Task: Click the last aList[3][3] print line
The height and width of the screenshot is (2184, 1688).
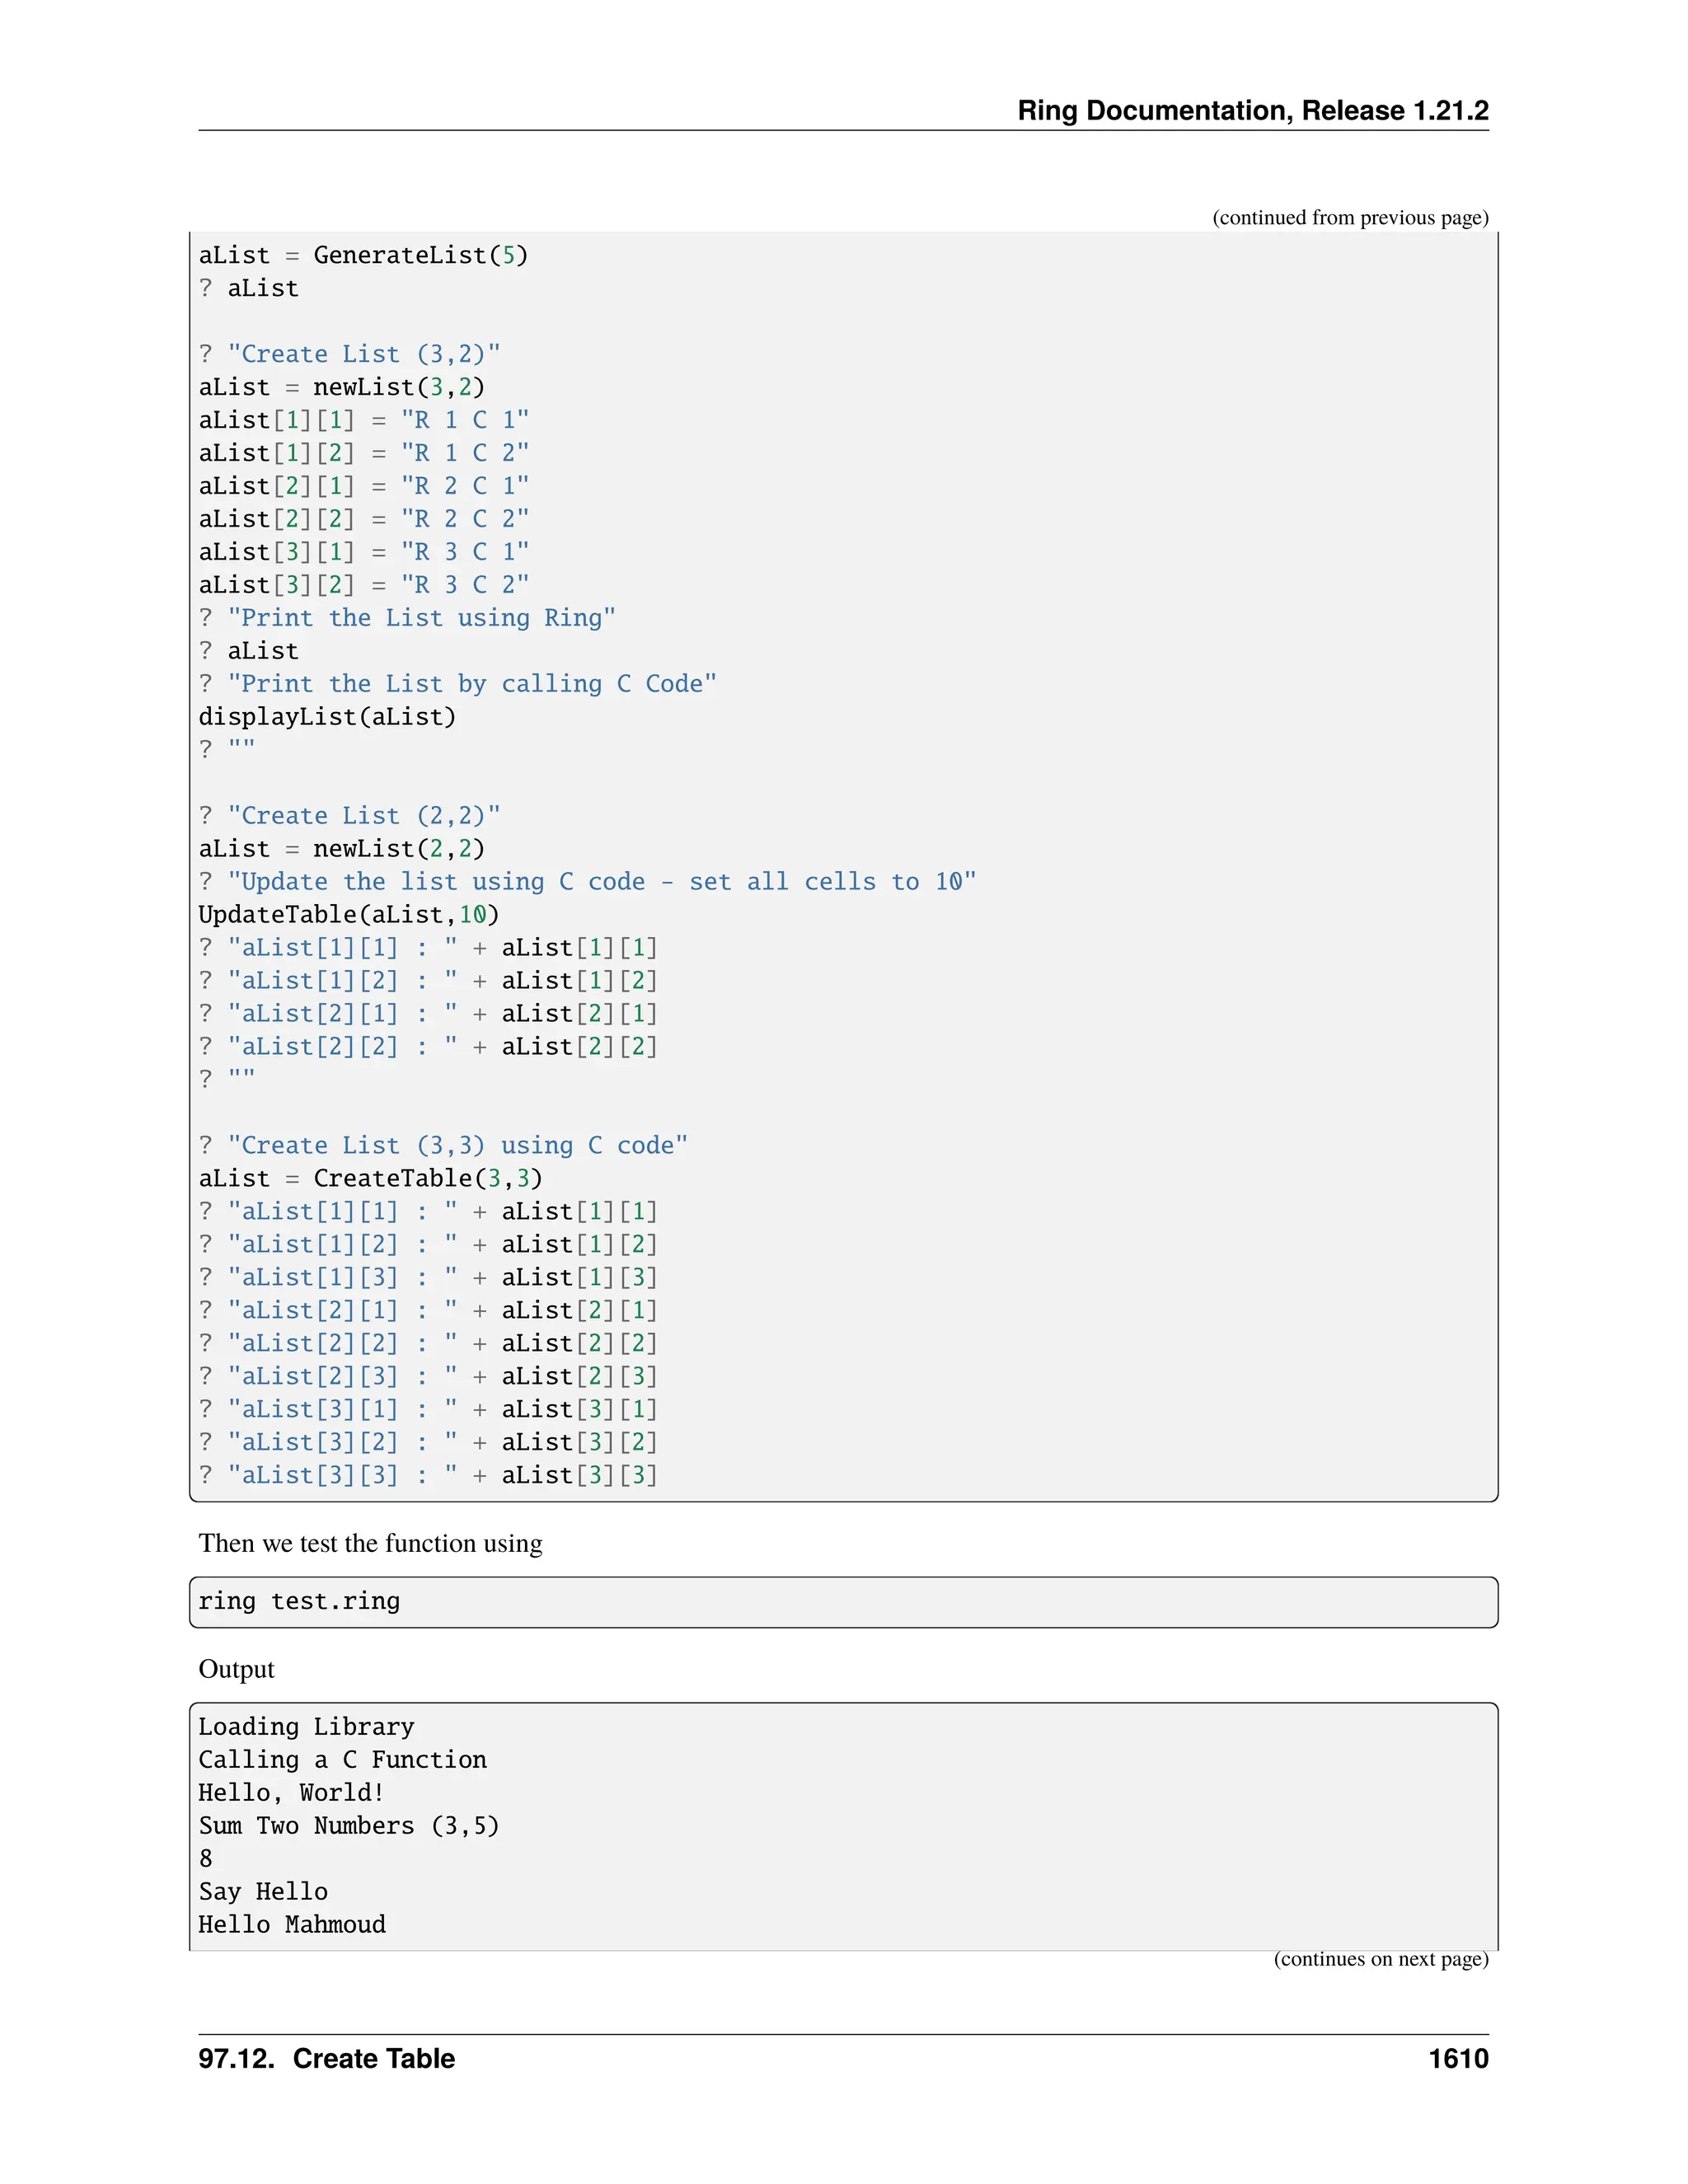Action: click(x=428, y=1475)
